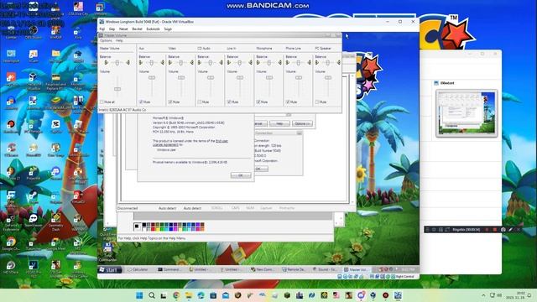537x302 pixels.
Task: Open host Windows Start menu
Action: [139, 295]
